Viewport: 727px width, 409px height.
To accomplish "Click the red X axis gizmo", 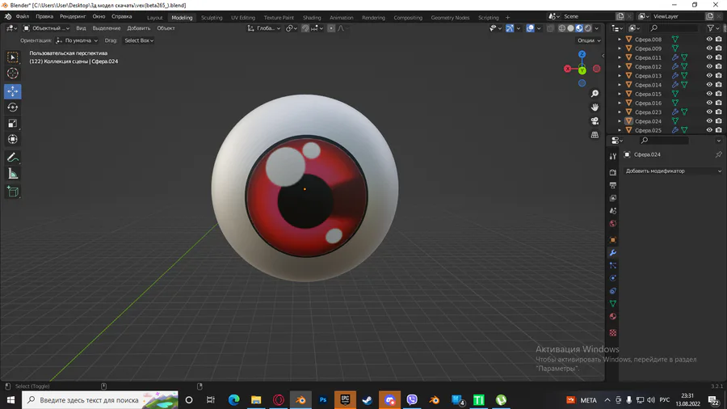I will pos(568,69).
